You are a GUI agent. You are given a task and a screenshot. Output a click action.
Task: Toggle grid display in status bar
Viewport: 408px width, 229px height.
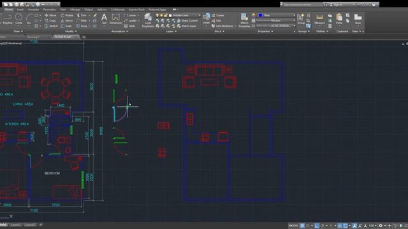[302, 226]
